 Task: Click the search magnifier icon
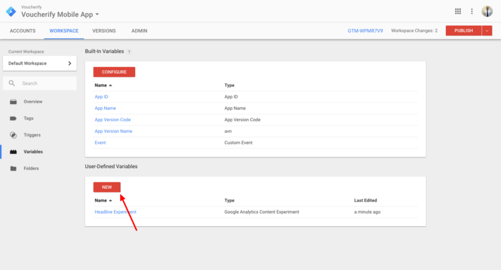(x=12, y=83)
